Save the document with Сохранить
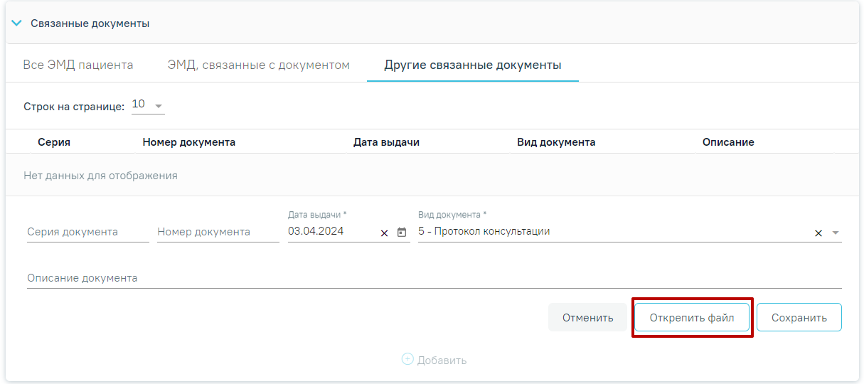Image resolution: width=864 pixels, height=384 pixels. coord(799,318)
